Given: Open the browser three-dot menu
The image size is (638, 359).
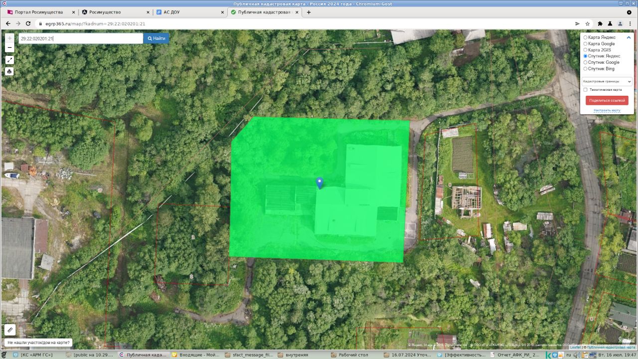Looking at the screenshot, I should [630, 23].
